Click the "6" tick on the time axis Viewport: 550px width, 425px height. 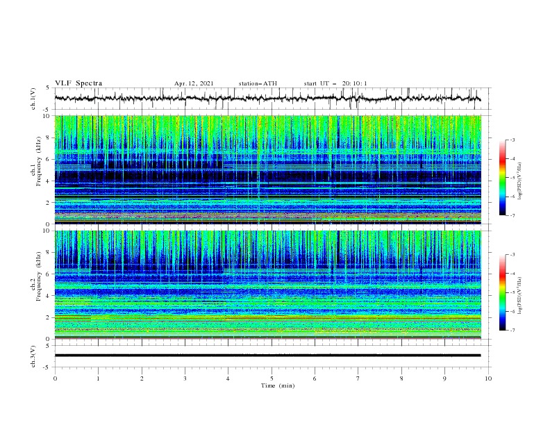[x=315, y=378]
